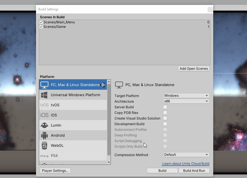Click the Android robot icon
The height and width of the screenshot is (178, 247).
44,136
